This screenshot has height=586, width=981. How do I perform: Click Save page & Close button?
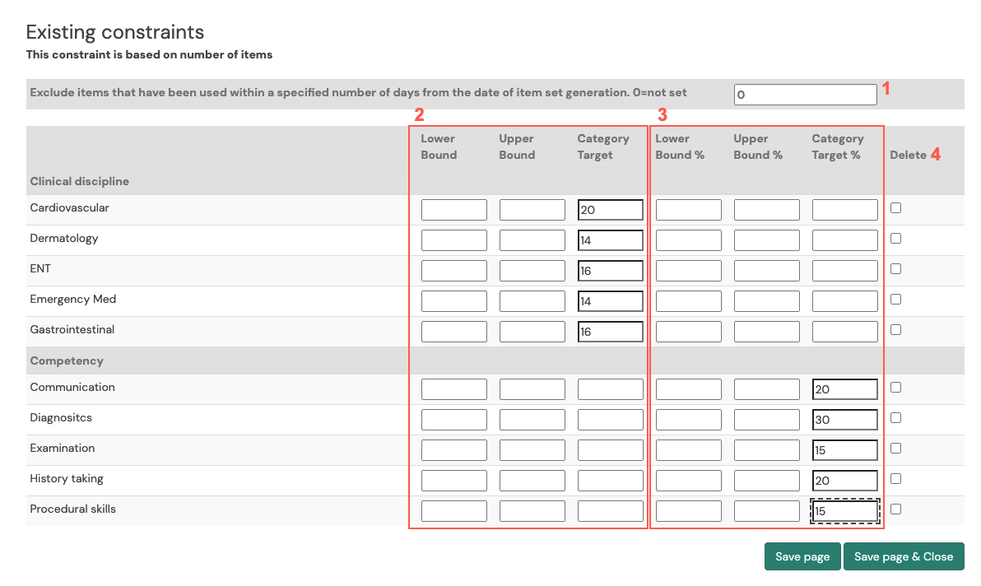coord(904,556)
